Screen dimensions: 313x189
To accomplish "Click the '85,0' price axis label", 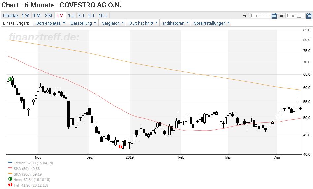I will pyautogui.click(x=307, y=30).
